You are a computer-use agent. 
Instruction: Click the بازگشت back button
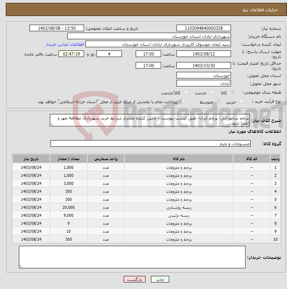tap(135, 279)
